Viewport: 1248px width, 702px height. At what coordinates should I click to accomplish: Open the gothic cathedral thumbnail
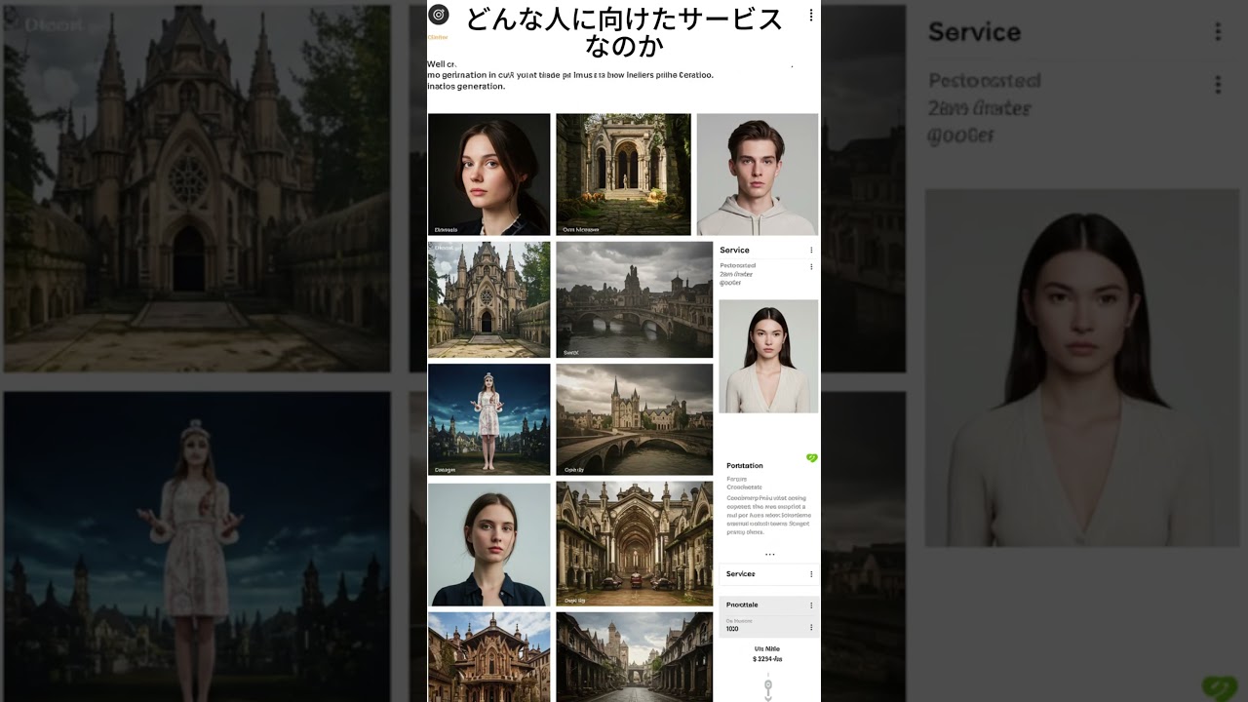click(x=488, y=299)
